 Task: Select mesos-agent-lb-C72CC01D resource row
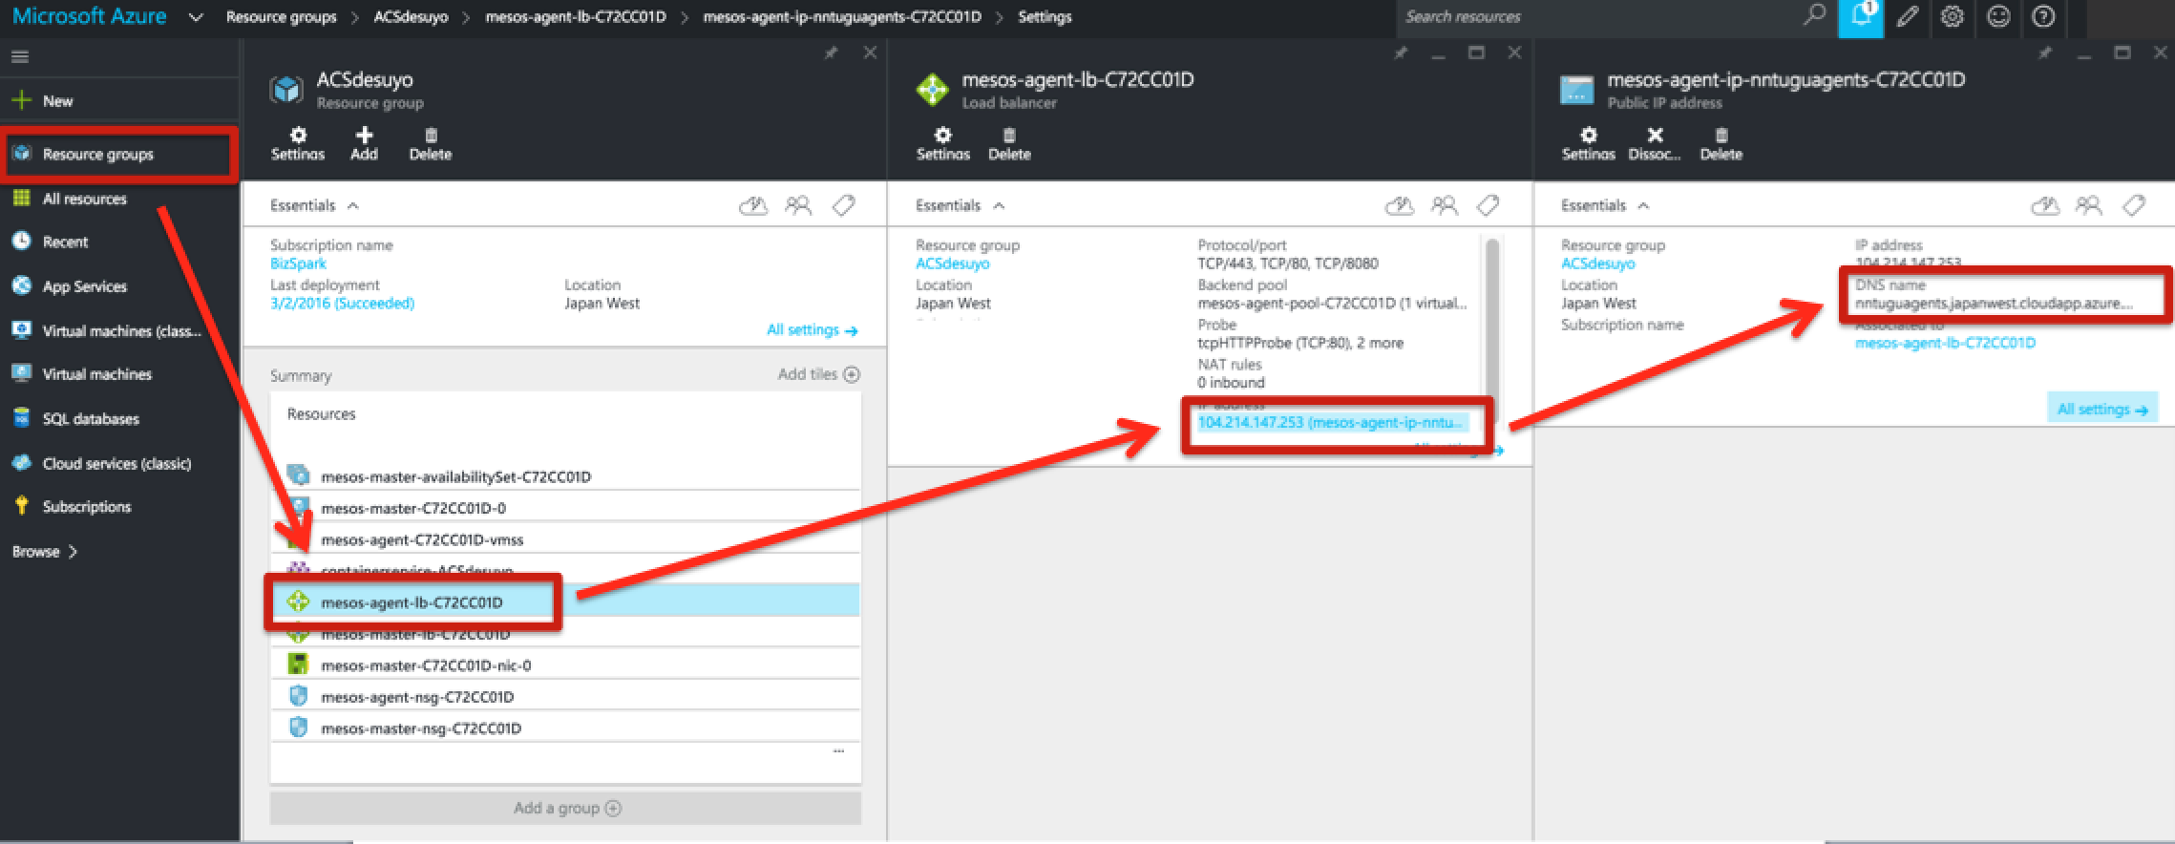coord(565,602)
